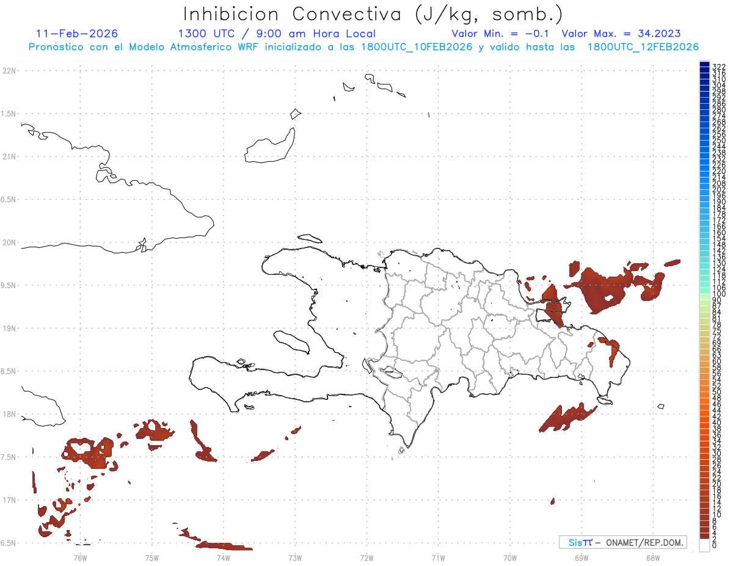The height and width of the screenshot is (566, 733).
Task: Click the 19N latitude label
Action: tap(9, 328)
